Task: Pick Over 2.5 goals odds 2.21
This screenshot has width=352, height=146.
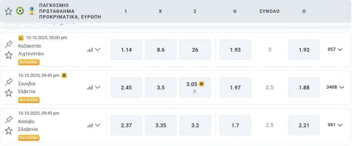Action: pyautogui.click(x=304, y=125)
